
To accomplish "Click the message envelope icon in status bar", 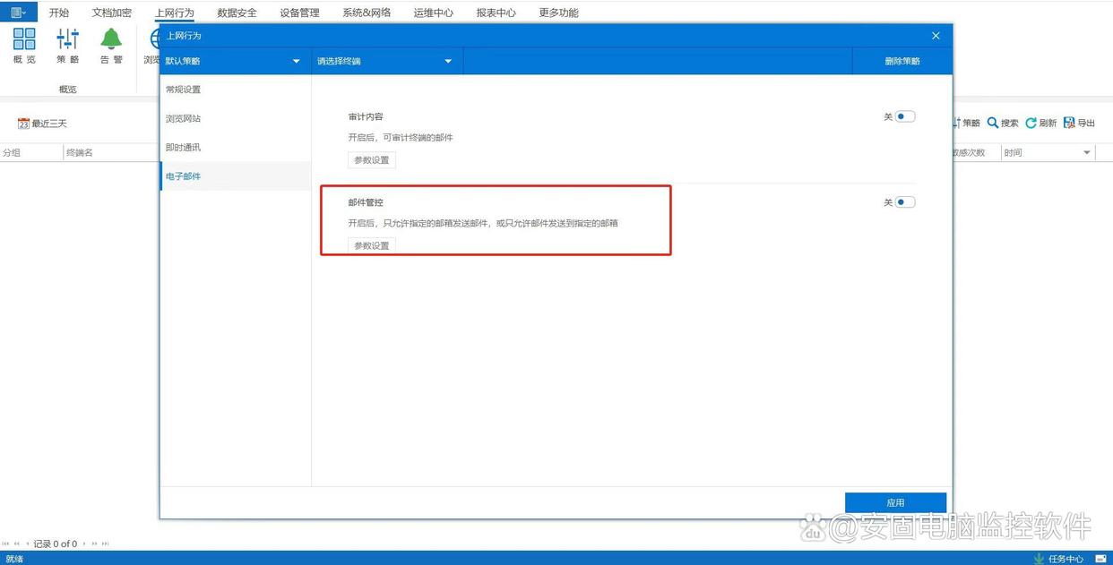I will point(1100,559).
